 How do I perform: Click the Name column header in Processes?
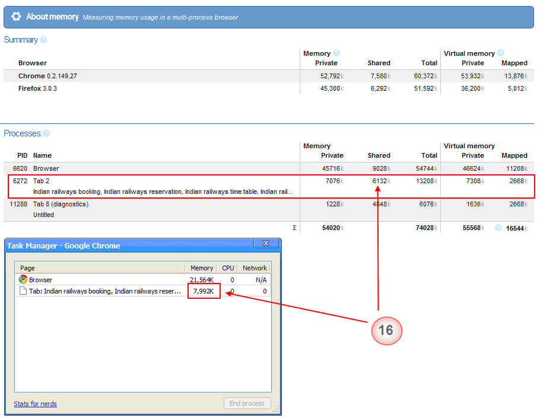click(42, 155)
